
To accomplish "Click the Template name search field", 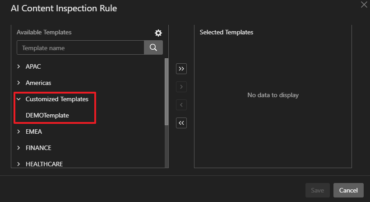I will pyautogui.click(x=80, y=47).
